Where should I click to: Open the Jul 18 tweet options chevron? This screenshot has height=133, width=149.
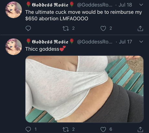[141, 5]
